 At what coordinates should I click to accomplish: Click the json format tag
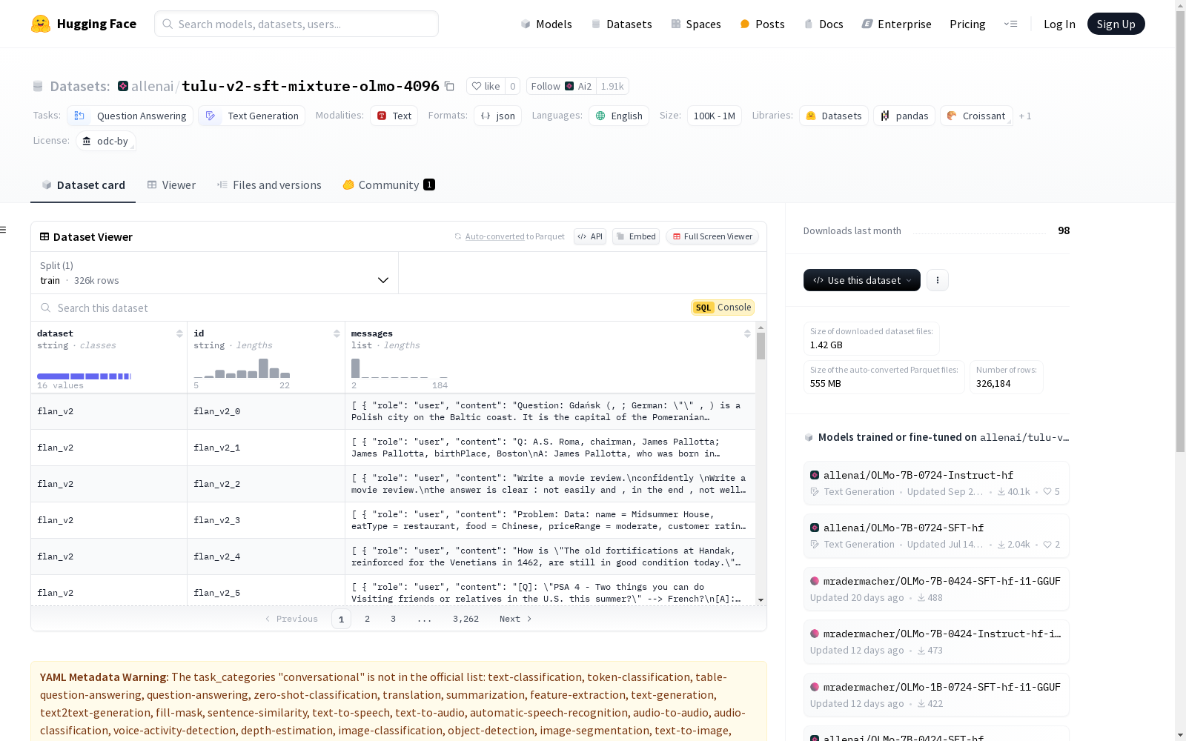coord(498,116)
